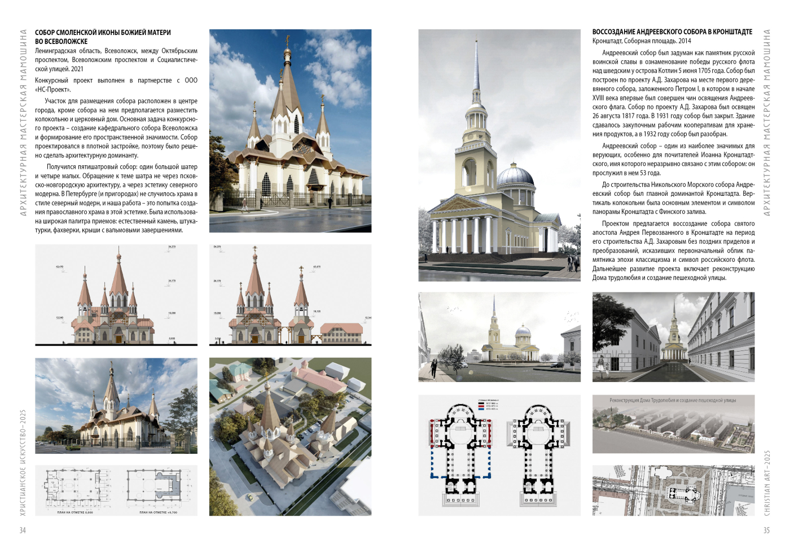Click the floor plans image labeled ПЛАН НА ОТМЕТКЕ

click(x=116, y=490)
